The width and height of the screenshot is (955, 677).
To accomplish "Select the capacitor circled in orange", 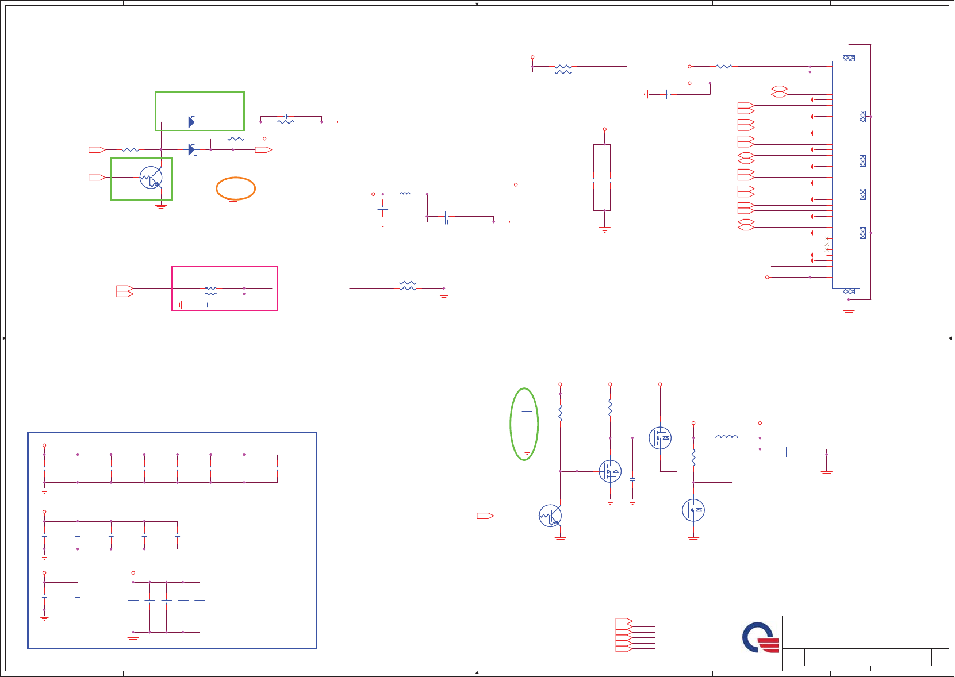I will (x=233, y=186).
